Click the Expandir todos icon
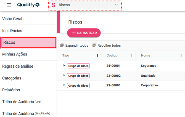The image size is (185, 117). (x=62, y=45)
